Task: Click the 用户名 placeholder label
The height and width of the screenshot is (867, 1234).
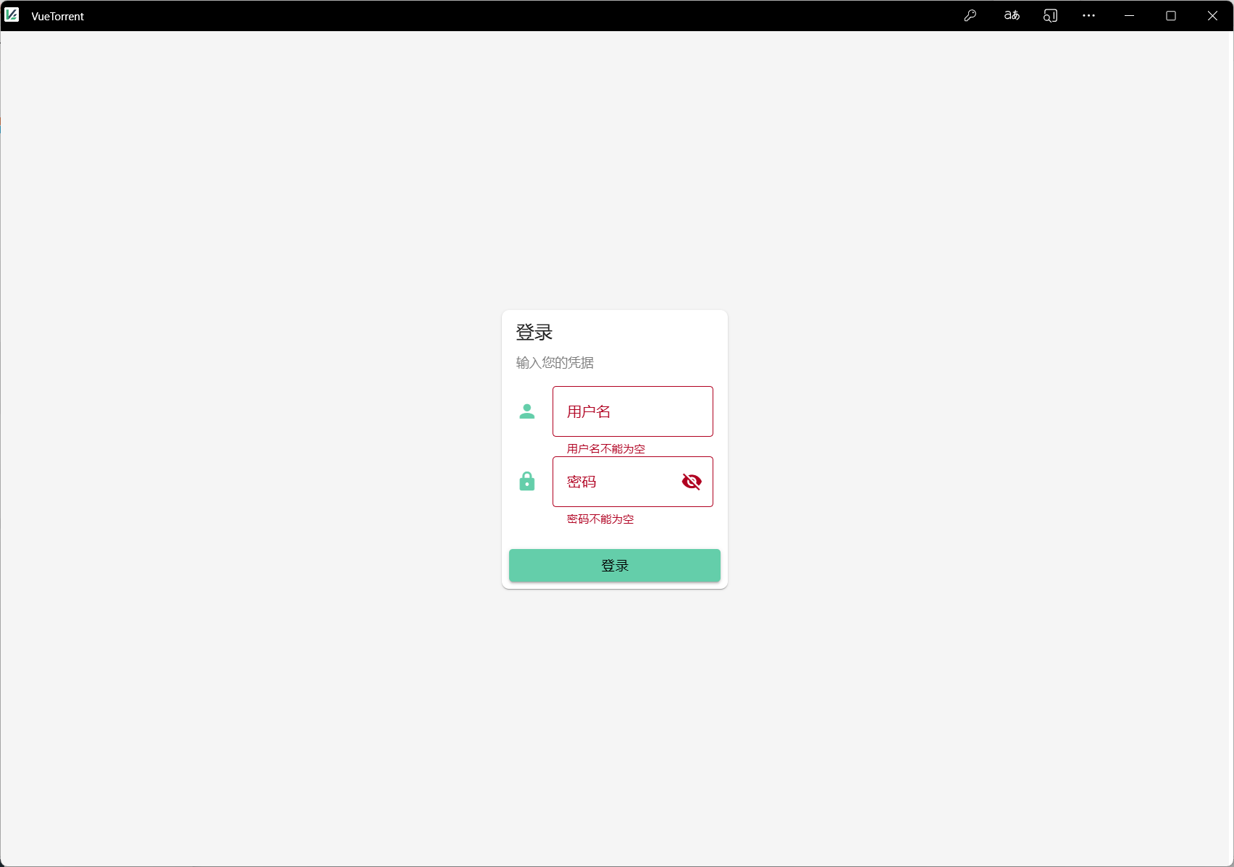Action: [x=589, y=411]
